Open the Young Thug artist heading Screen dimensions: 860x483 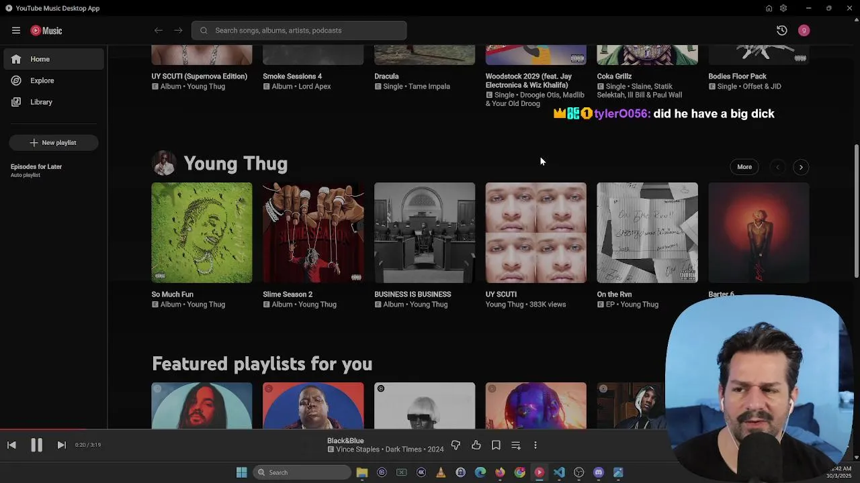click(x=235, y=164)
